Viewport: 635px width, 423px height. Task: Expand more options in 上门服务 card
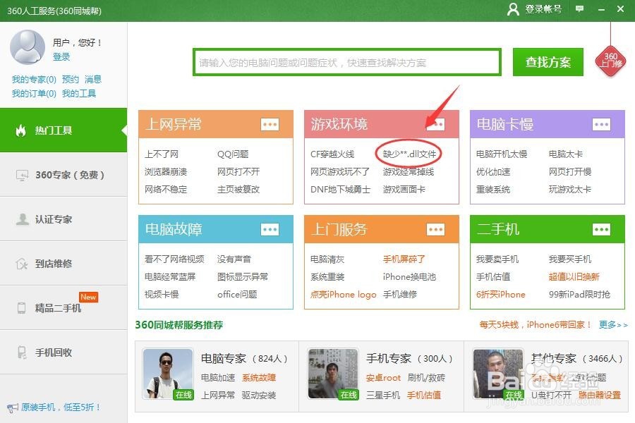point(436,230)
